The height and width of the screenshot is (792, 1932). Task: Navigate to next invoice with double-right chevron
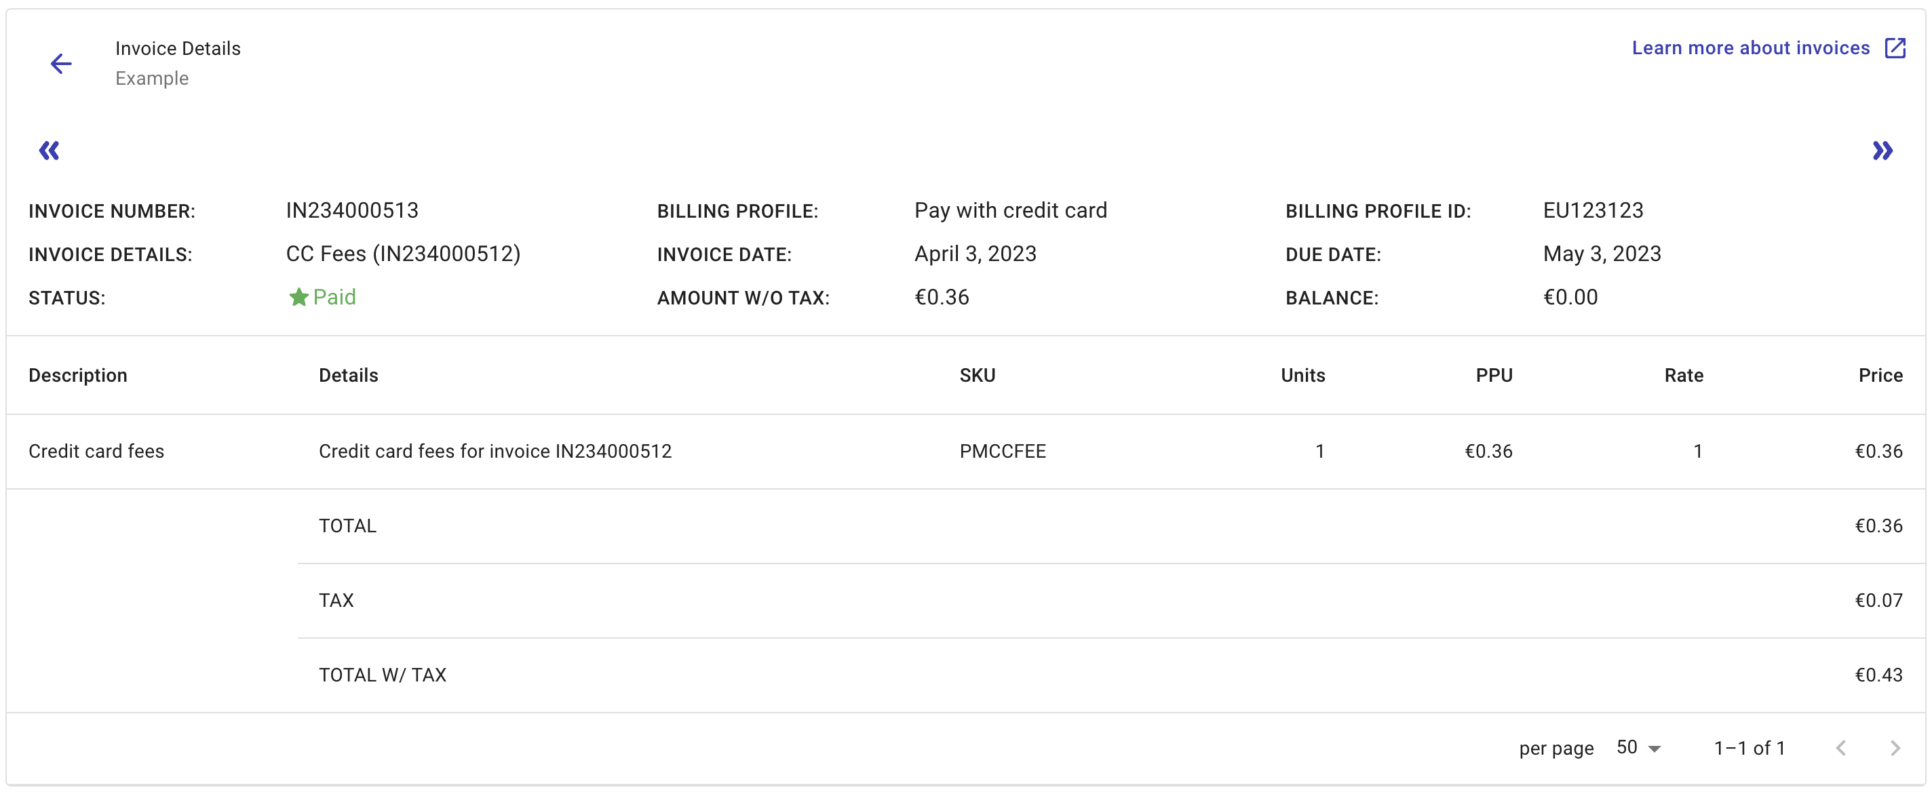(1882, 151)
